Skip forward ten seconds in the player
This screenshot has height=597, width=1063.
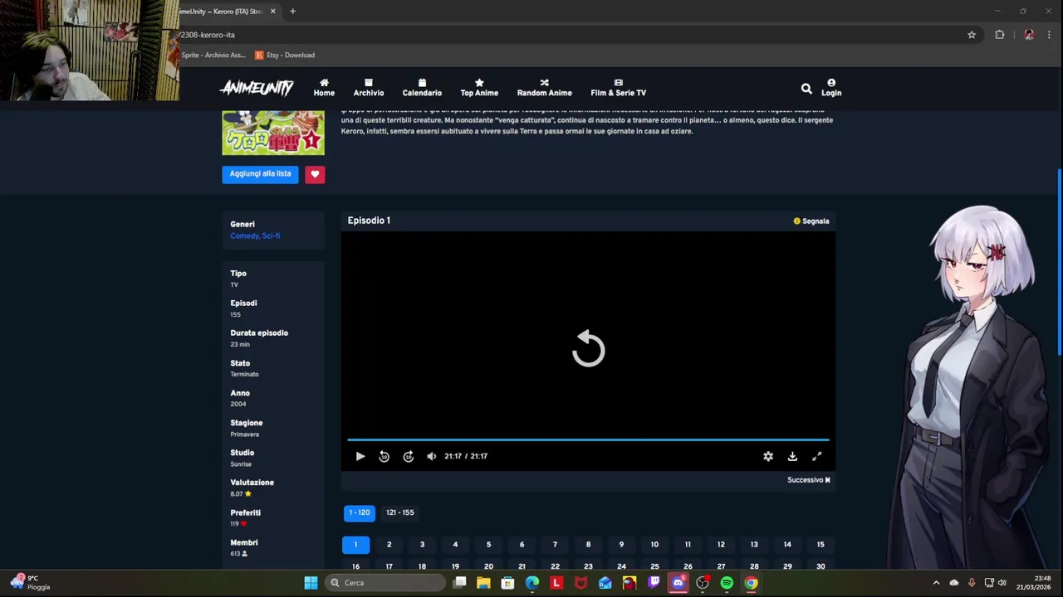[x=408, y=456]
